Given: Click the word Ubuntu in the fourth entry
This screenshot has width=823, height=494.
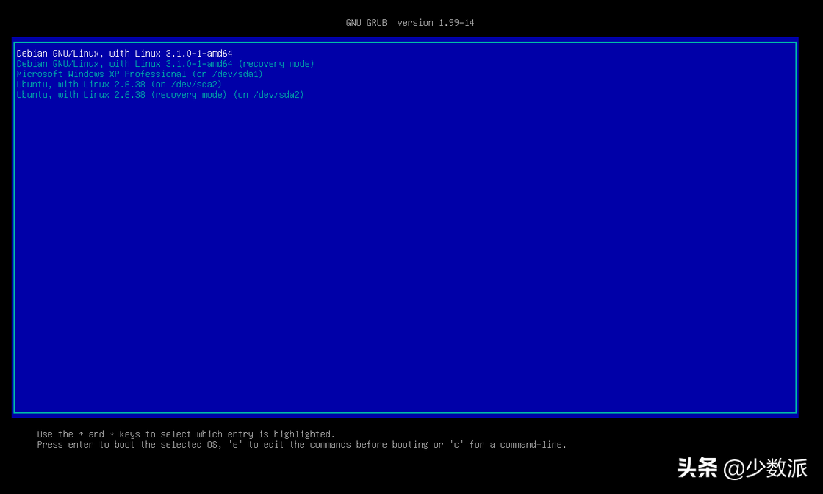Looking at the screenshot, I should (33, 84).
